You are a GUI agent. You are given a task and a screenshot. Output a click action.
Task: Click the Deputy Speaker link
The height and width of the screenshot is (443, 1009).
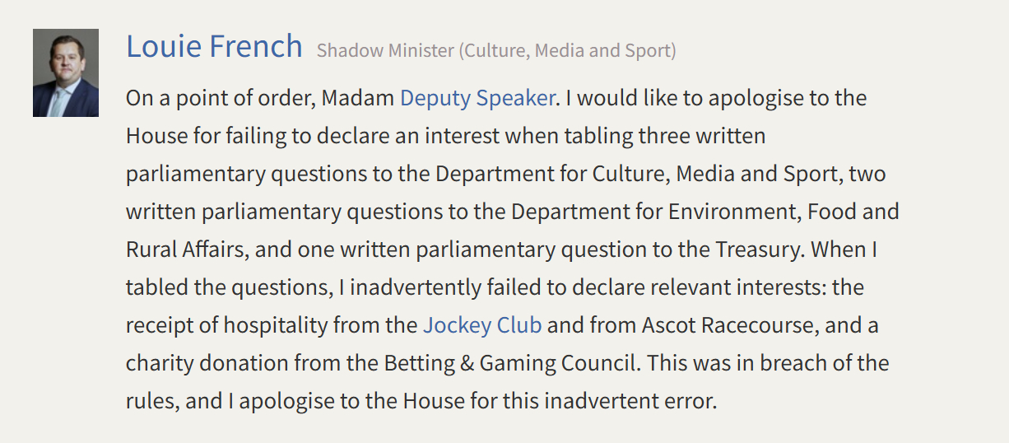point(477,98)
